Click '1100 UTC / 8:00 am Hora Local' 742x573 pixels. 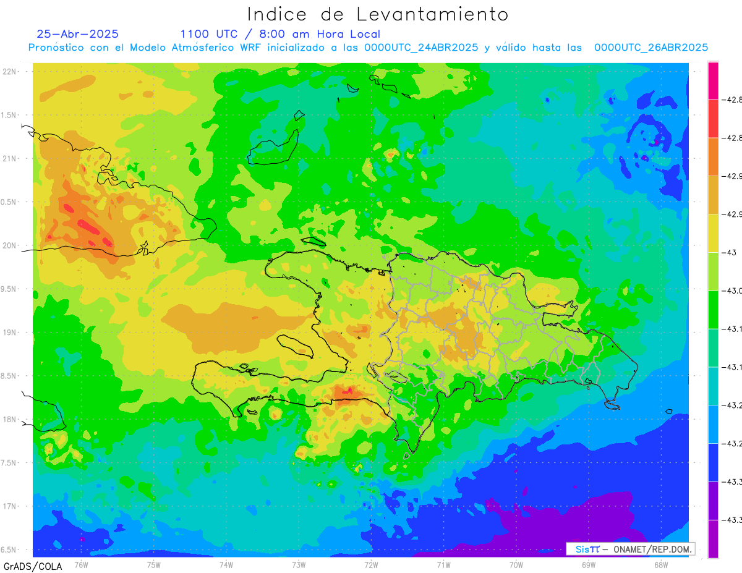(x=280, y=34)
